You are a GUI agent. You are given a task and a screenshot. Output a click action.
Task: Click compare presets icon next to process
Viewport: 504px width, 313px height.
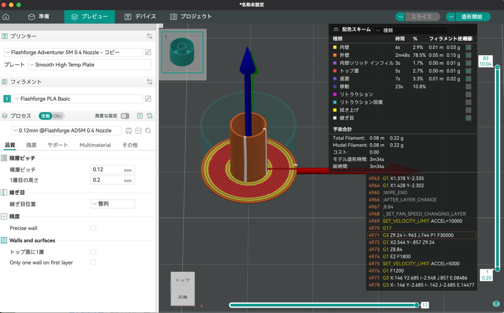150,116
